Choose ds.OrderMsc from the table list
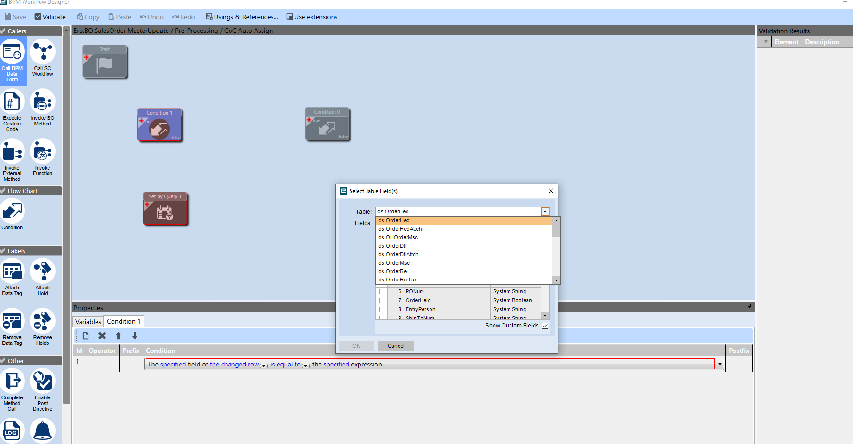Viewport: 853px width, 444px height. (464, 263)
